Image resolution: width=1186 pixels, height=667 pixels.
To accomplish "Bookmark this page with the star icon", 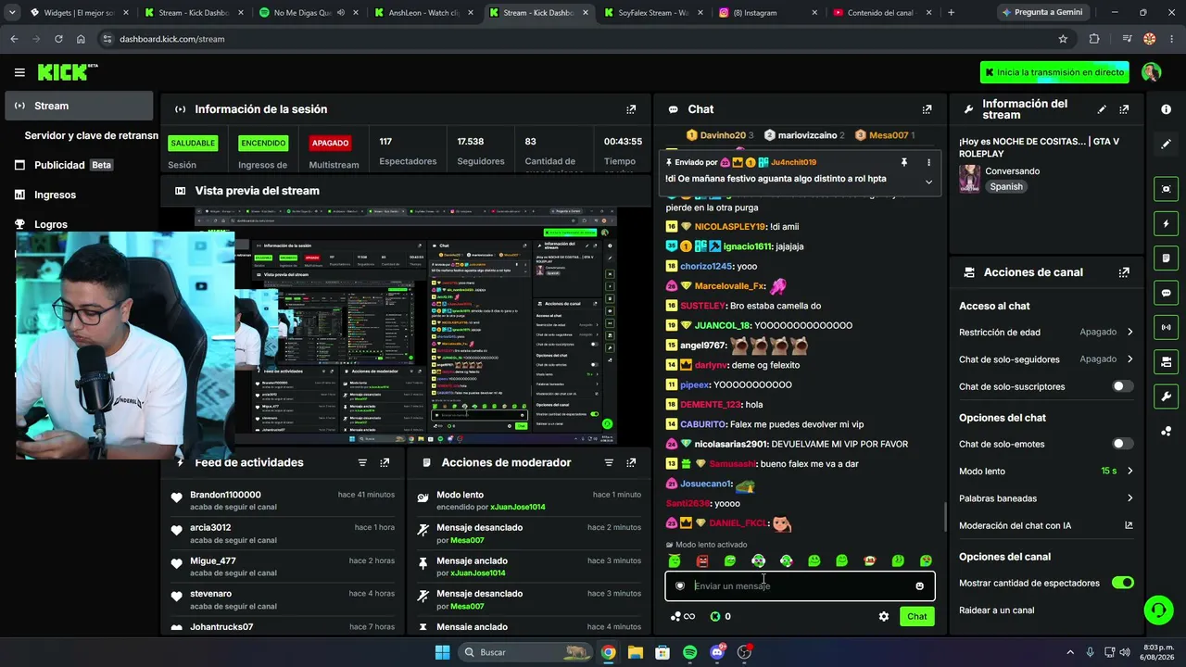I will tap(1063, 39).
